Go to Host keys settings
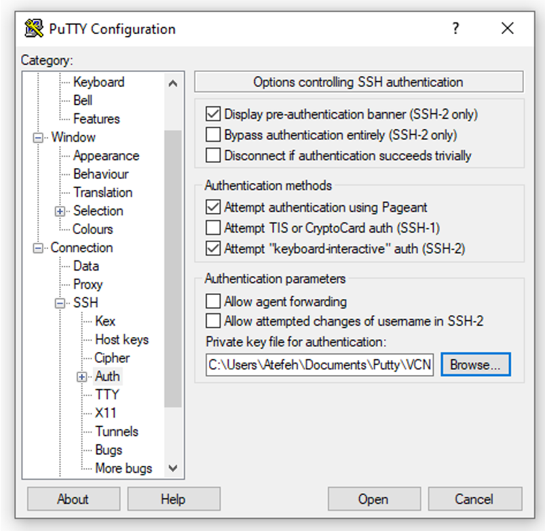 (x=121, y=340)
